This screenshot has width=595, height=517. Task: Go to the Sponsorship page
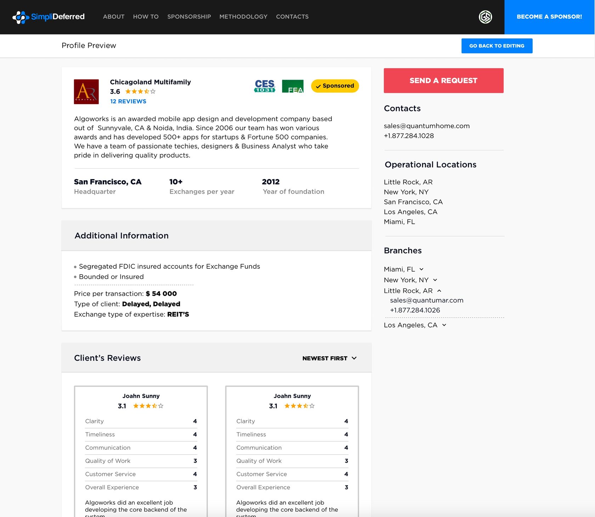(x=189, y=17)
